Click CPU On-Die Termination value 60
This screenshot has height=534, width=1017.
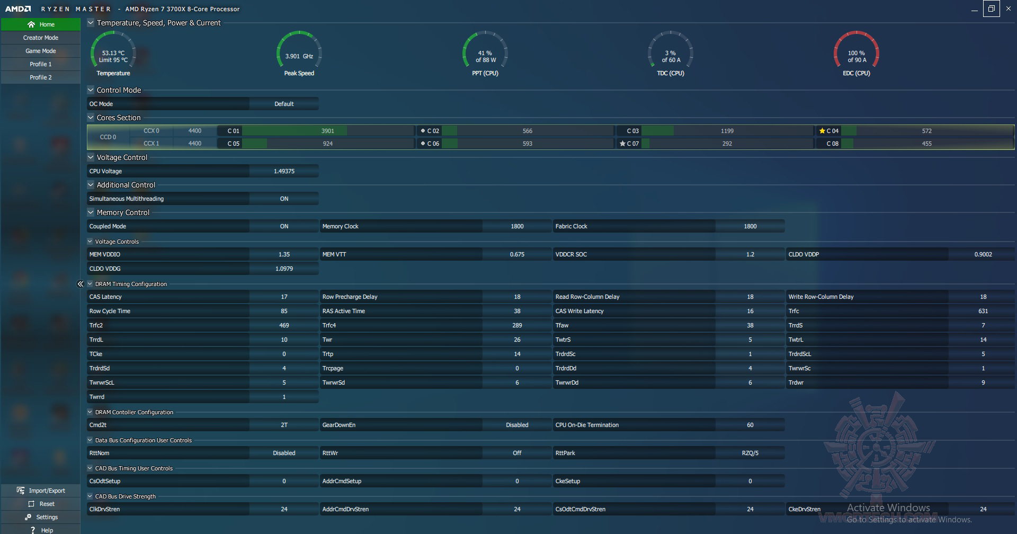point(750,425)
